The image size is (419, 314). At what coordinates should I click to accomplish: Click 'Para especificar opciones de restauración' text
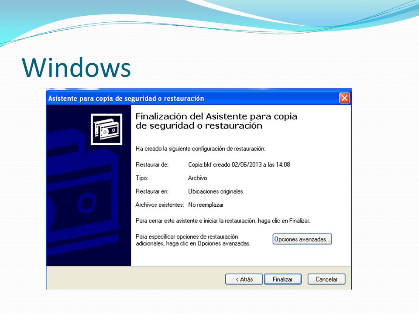click(193, 240)
